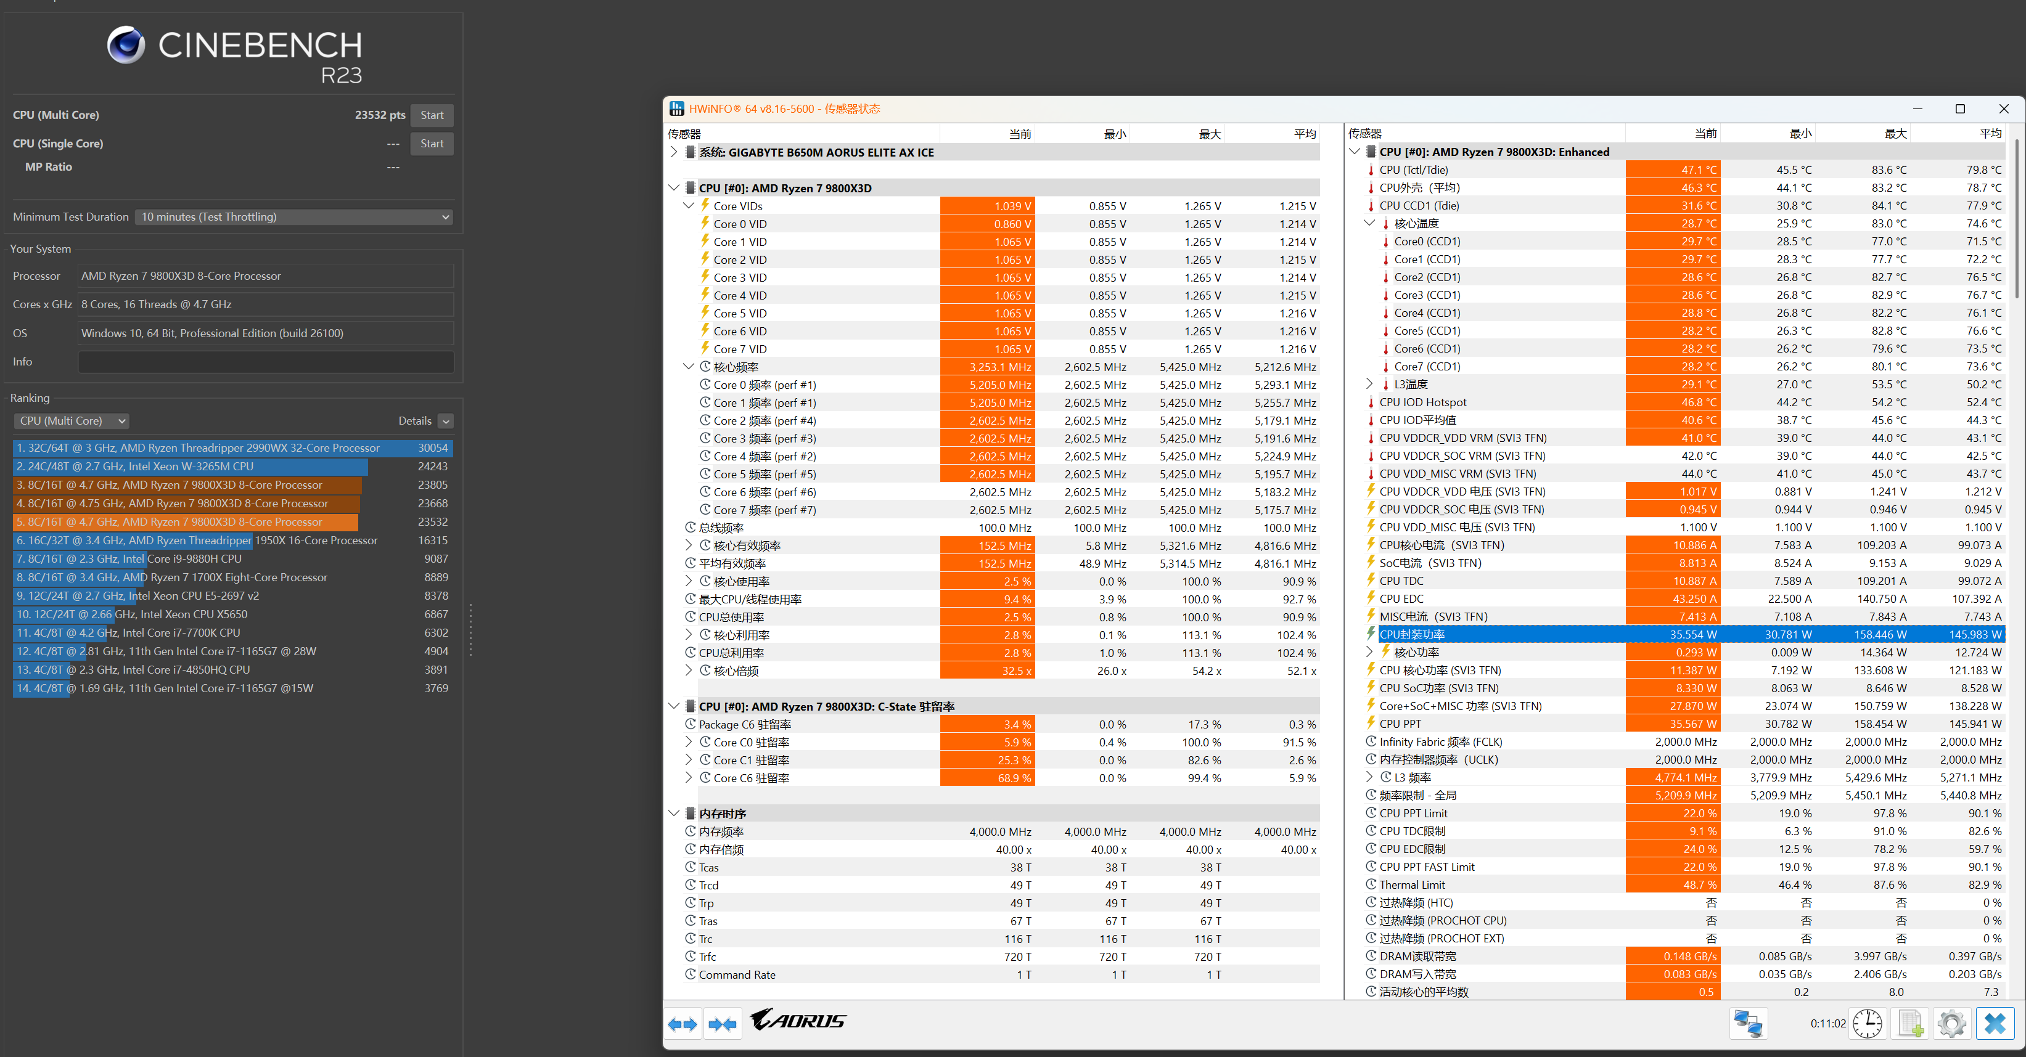
Task: Click the expand columns double-arrow icon
Action: 682,1023
